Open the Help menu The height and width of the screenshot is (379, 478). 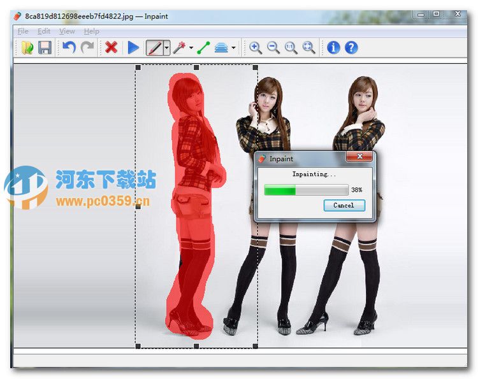pos(91,31)
